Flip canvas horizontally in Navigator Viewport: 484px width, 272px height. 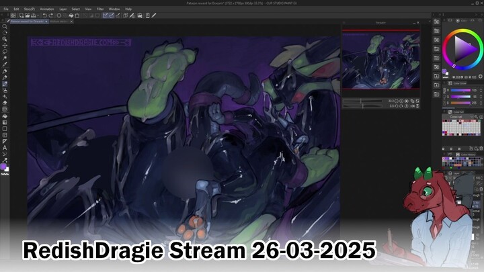click(412, 106)
